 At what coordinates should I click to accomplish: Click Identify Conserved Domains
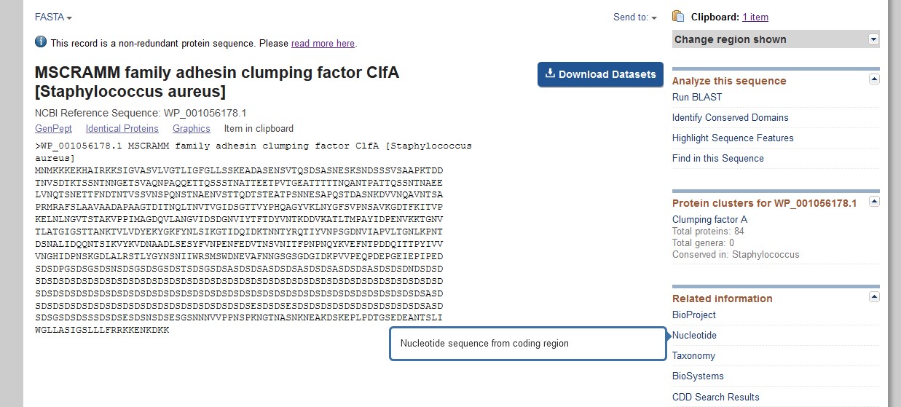pos(730,117)
